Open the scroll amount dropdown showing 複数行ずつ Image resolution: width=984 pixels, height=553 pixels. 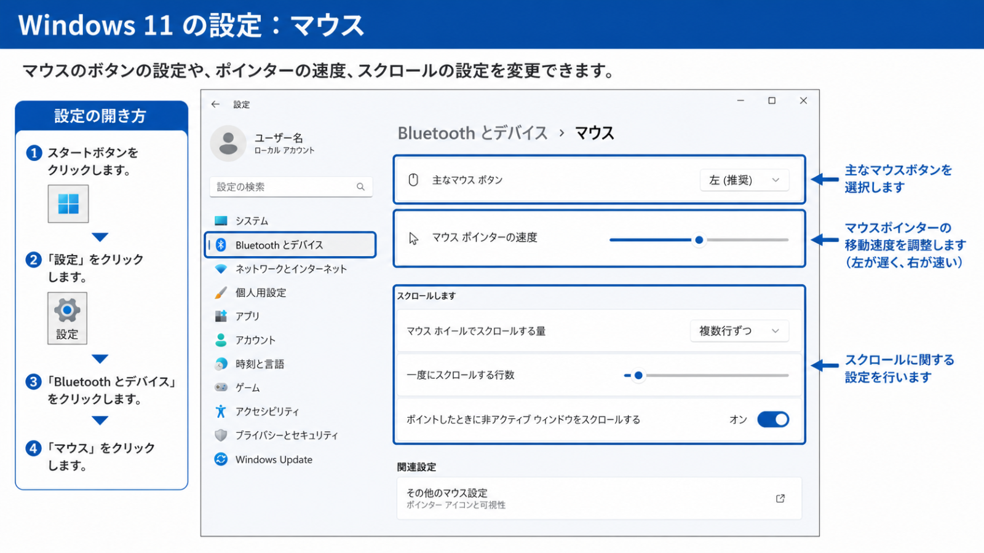click(x=739, y=331)
